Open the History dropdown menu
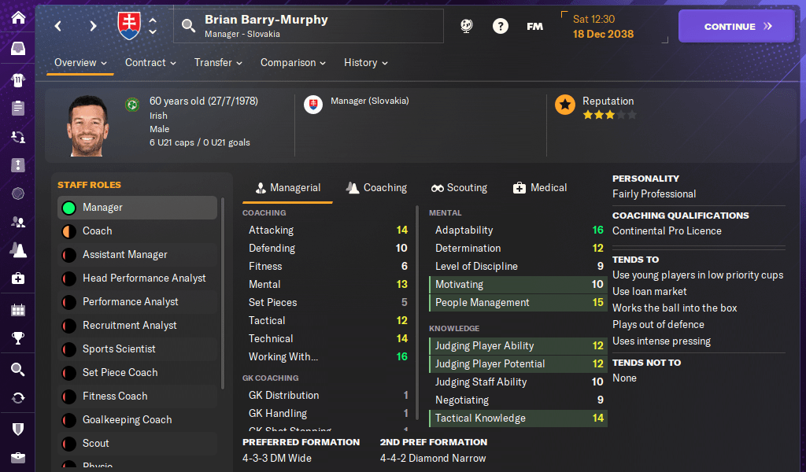The image size is (806, 472). pyautogui.click(x=365, y=63)
